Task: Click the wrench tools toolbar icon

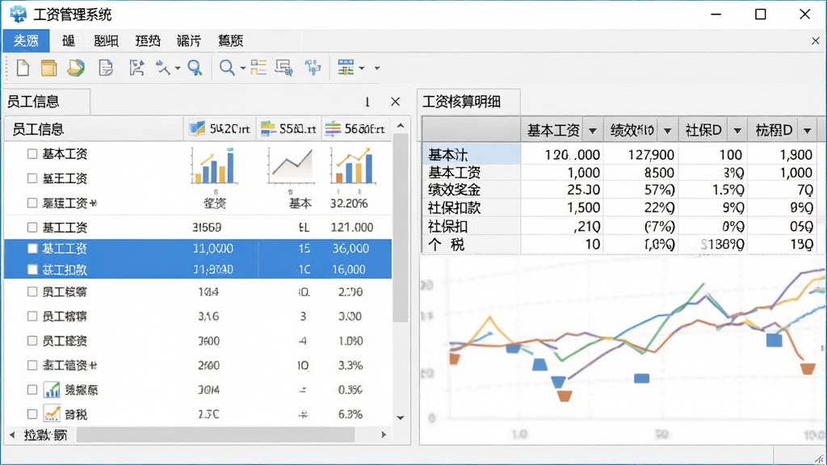Action: (163, 68)
